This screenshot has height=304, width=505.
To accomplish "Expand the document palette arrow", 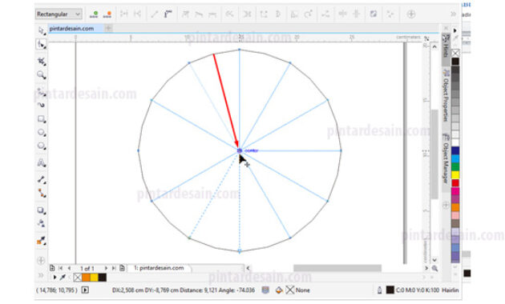I will (x=55, y=278).
